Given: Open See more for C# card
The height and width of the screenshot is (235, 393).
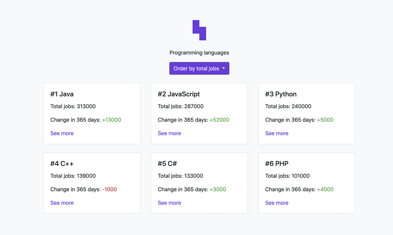Looking at the screenshot, I should (x=169, y=203).
